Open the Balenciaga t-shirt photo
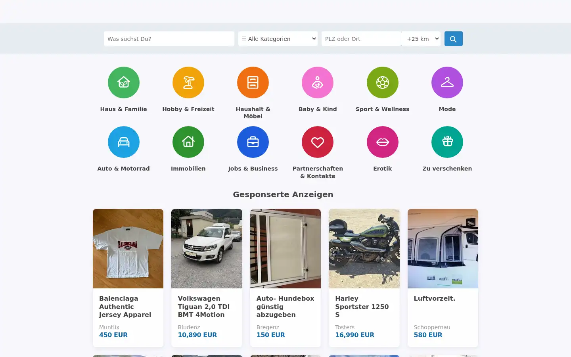This screenshot has height=357, width=571. (128, 249)
